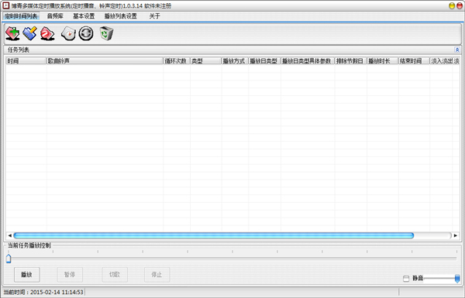Viewport: 465px width, 298px height.
Task: Click the horizontal scrollbar left arrow
Action: [x=10, y=235]
